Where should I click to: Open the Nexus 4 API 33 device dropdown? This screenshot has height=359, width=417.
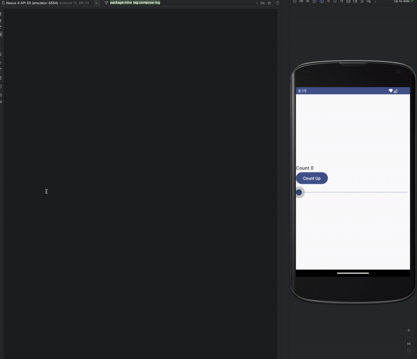(50, 3)
